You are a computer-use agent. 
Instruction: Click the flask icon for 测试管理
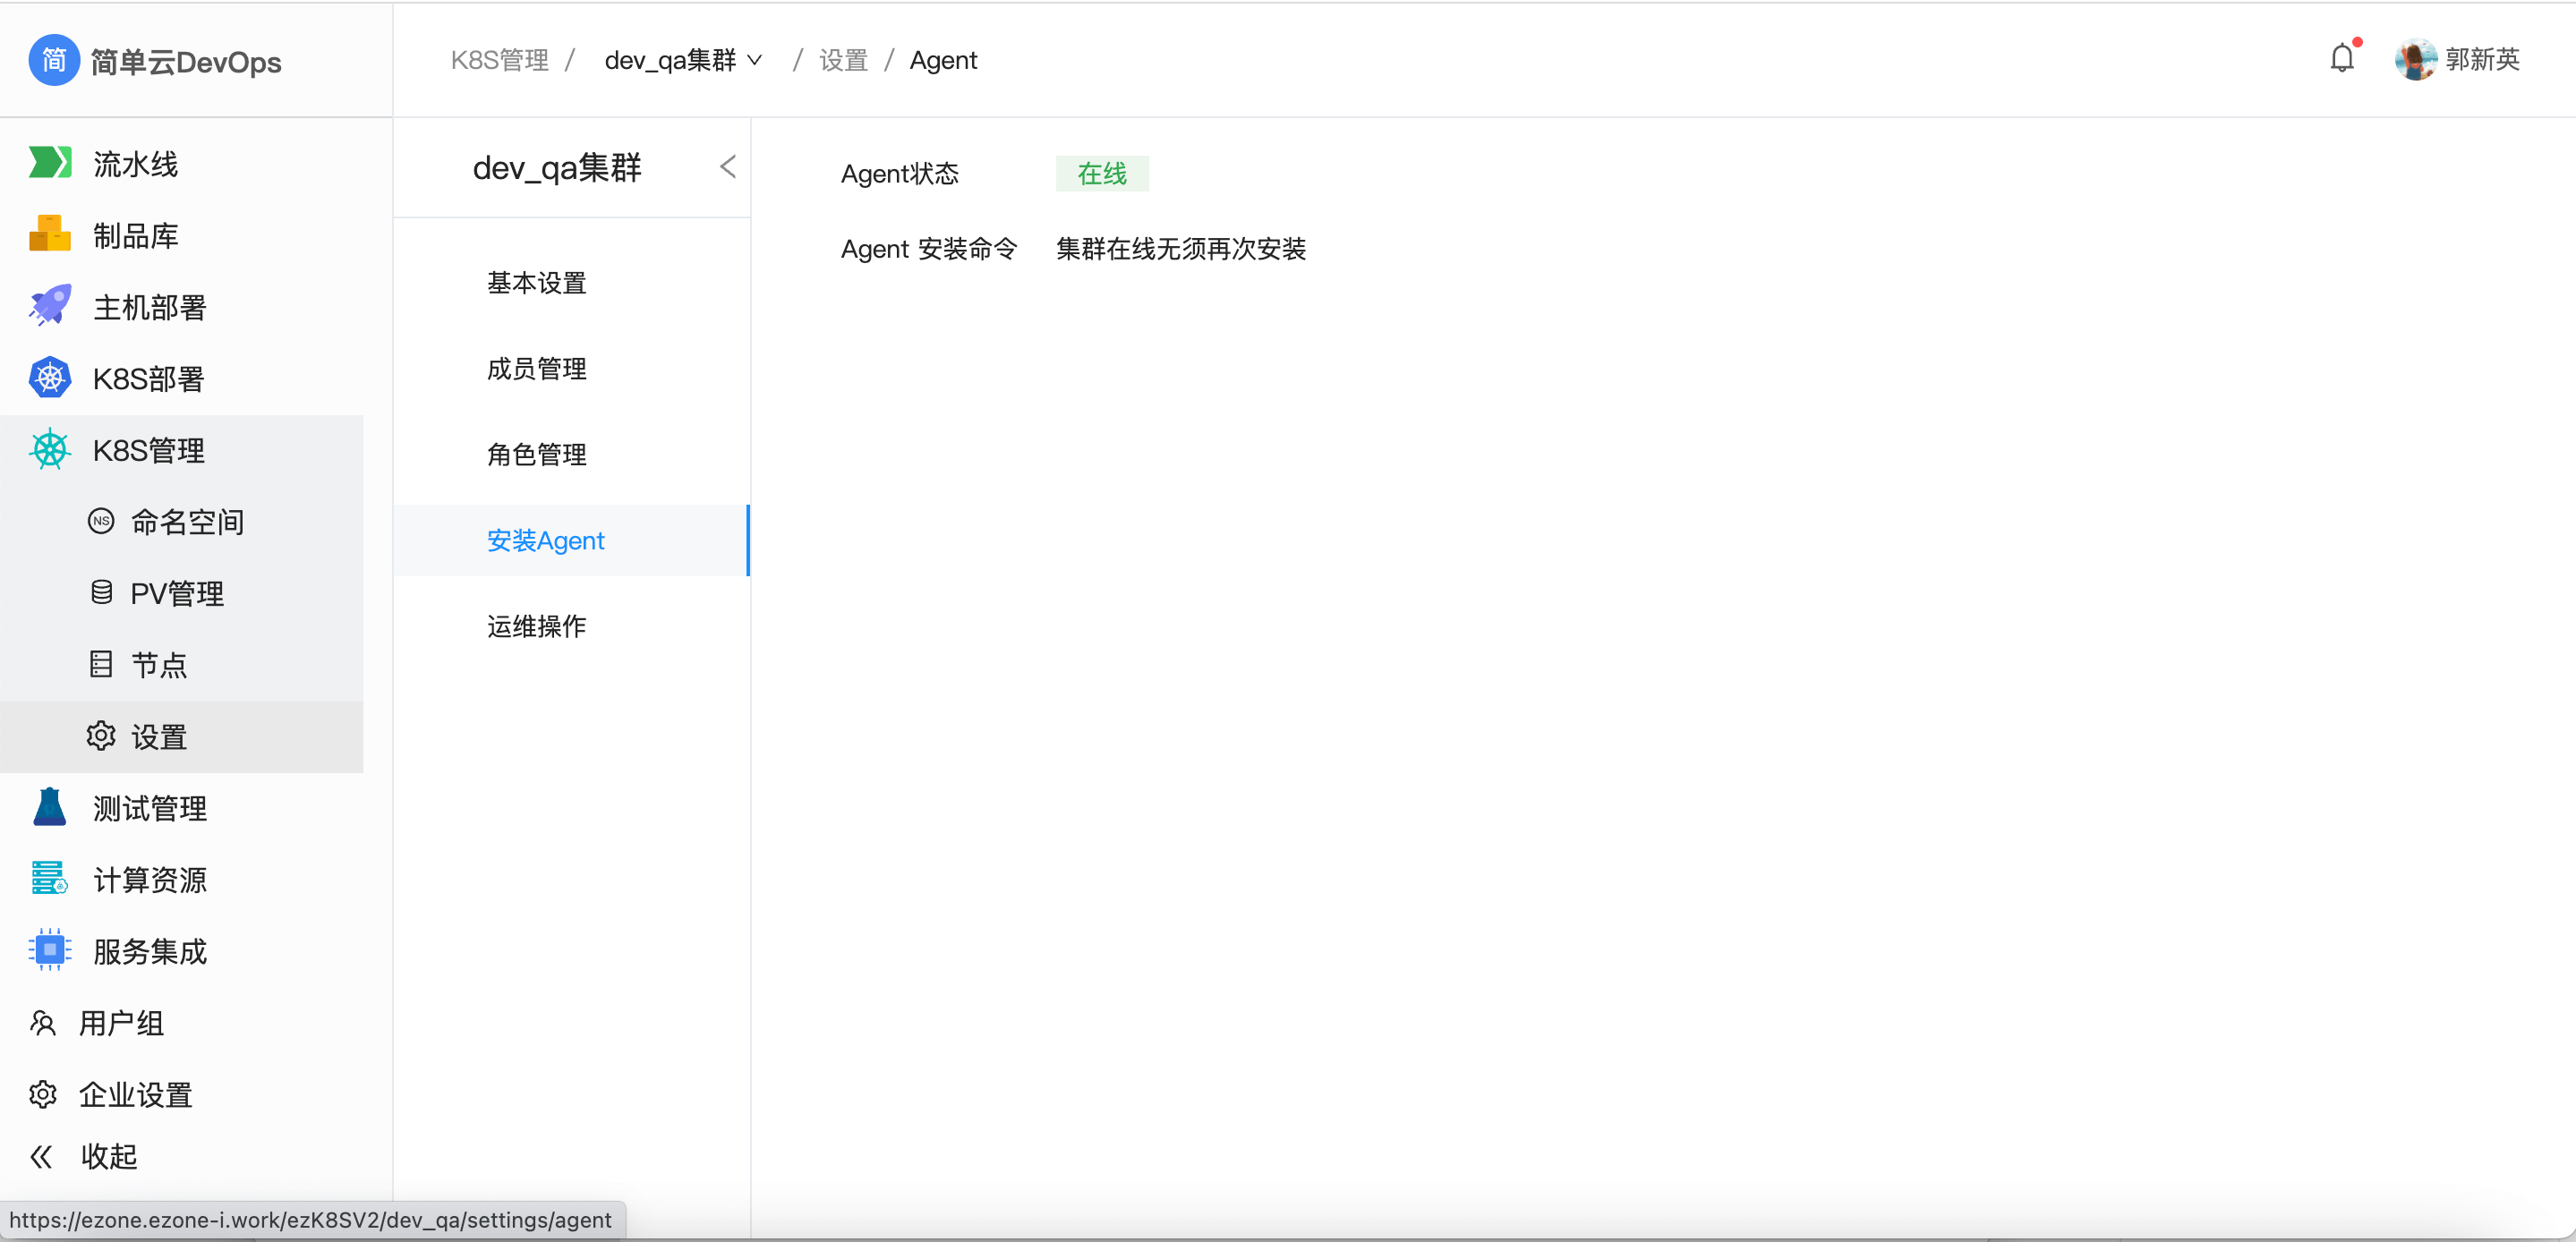coord(49,807)
